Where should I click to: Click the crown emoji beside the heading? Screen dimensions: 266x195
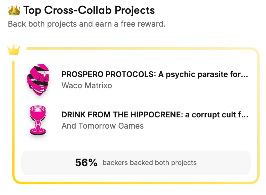[x=14, y=10]
